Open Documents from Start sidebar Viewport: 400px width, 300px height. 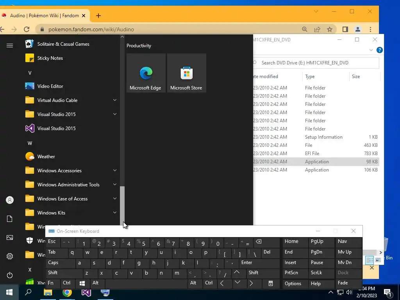pos(10,219)
